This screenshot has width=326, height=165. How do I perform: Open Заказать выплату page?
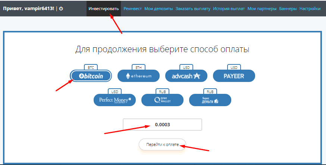(x=193, y=9)
